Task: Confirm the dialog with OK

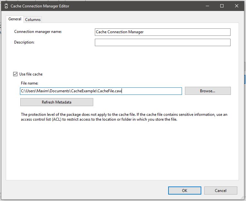Action: click(x=185, y=190)
